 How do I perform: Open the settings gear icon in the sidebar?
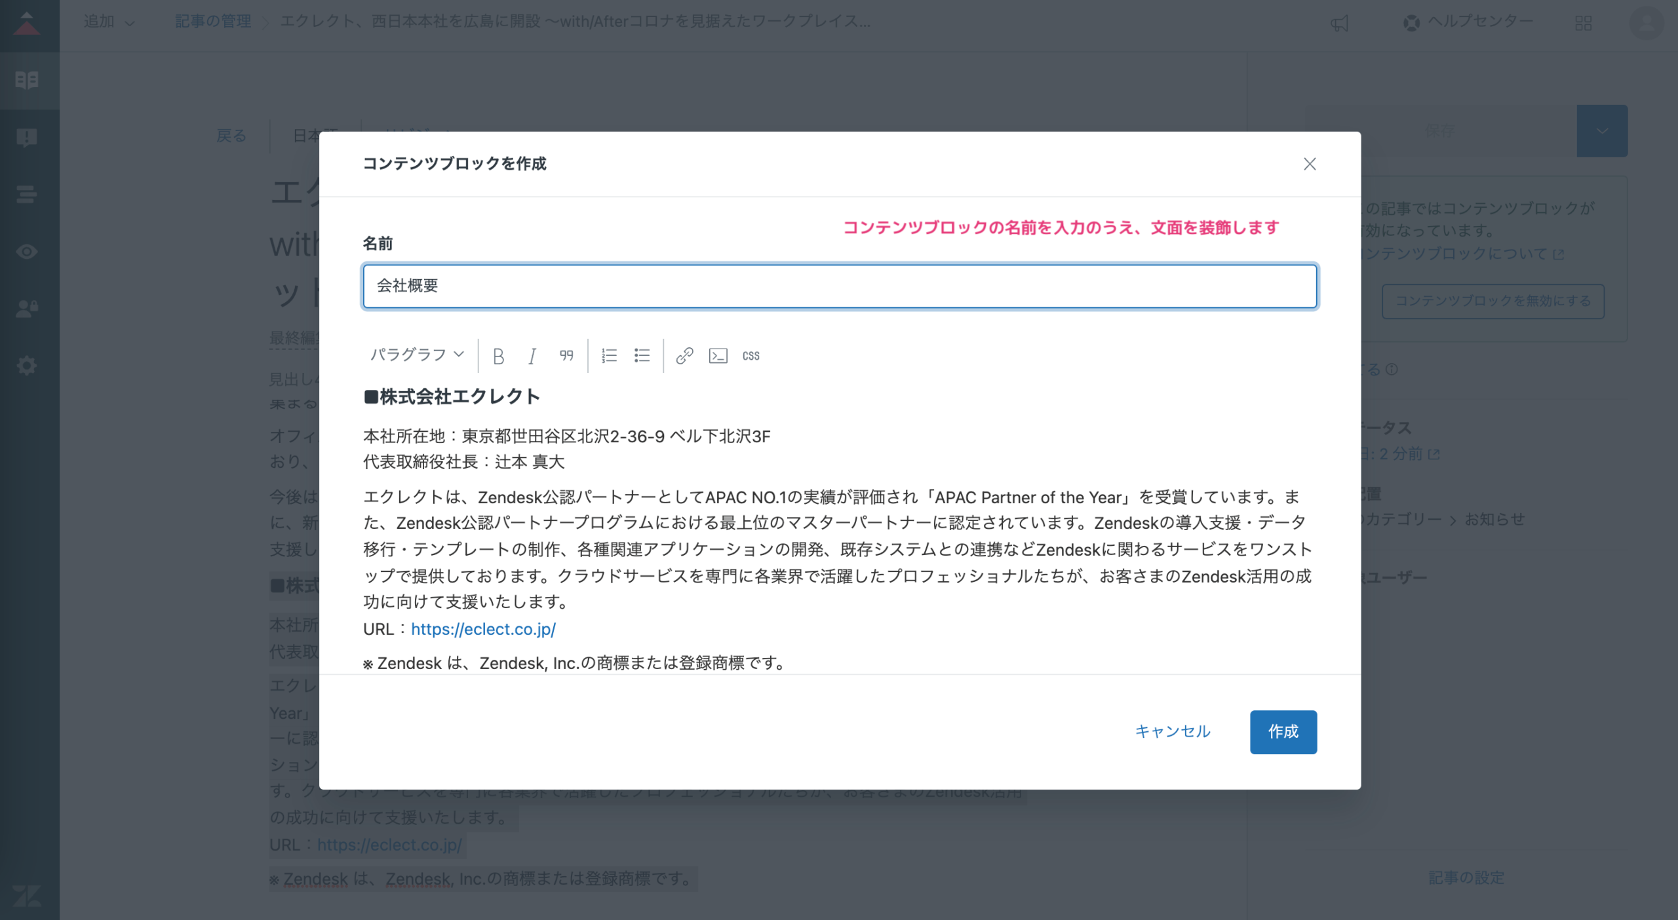pyautogui.click(x=27, y=366)
